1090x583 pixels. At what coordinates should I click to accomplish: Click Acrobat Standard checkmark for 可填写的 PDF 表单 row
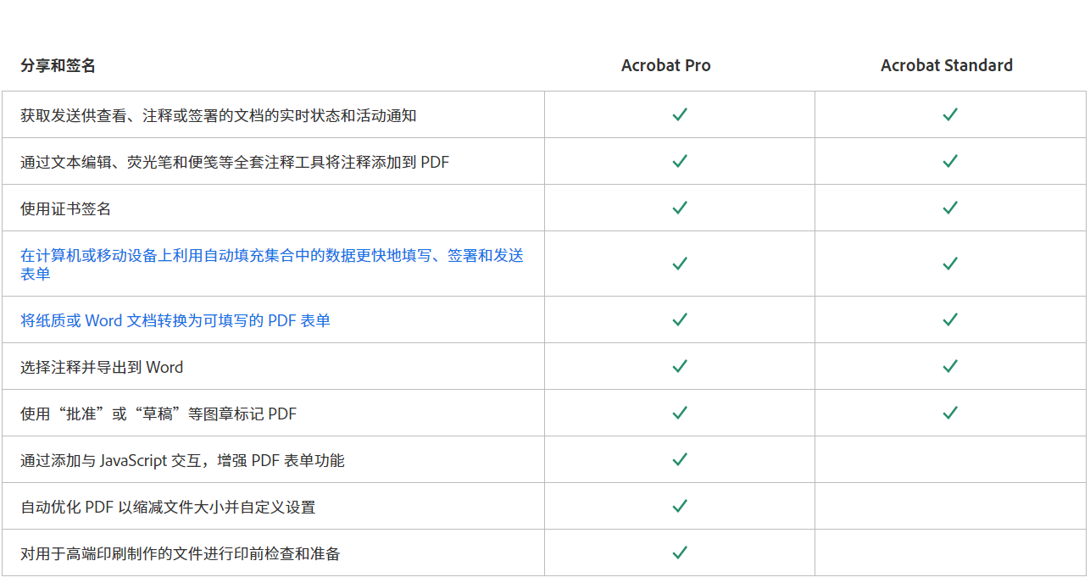point(950,319)
